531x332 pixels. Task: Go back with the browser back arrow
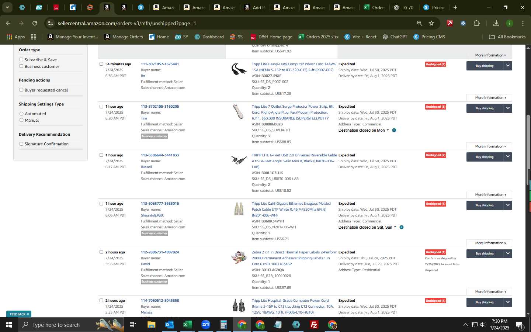pyautogui.click(x=8, y=23)
